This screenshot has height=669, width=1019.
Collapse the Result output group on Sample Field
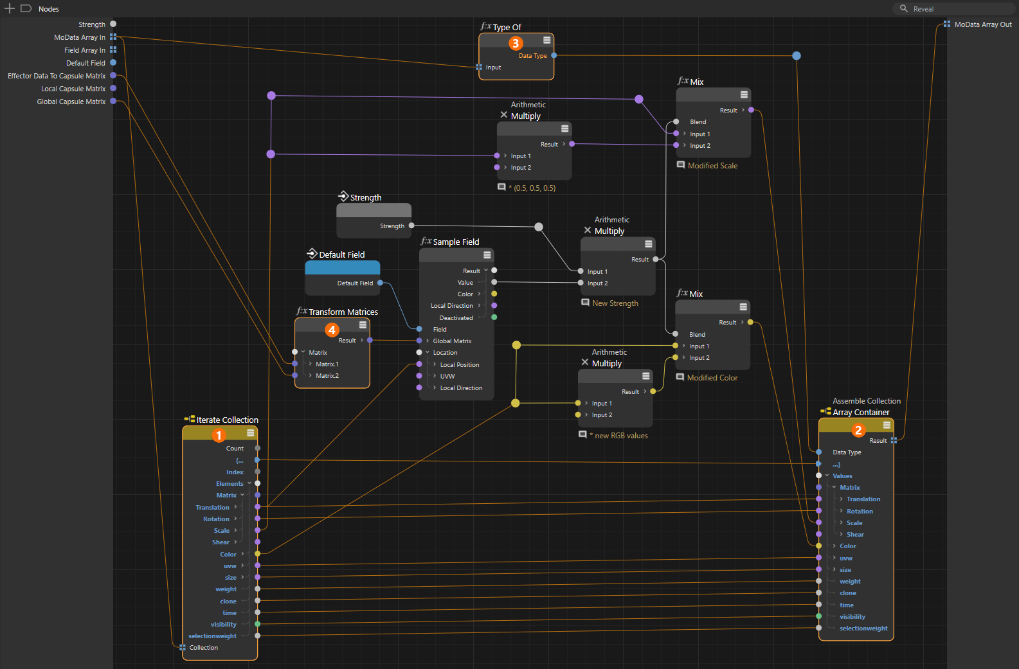(x=485, y=271)
